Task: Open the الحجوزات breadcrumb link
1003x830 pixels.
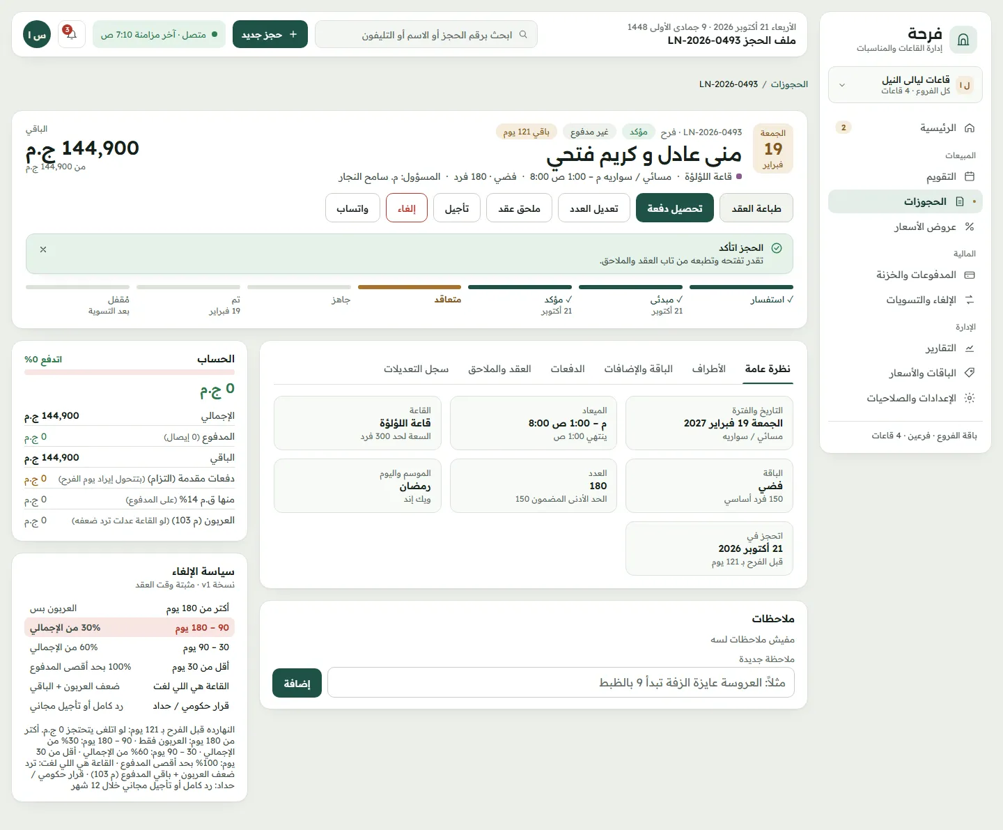Action: click(789, 84)
